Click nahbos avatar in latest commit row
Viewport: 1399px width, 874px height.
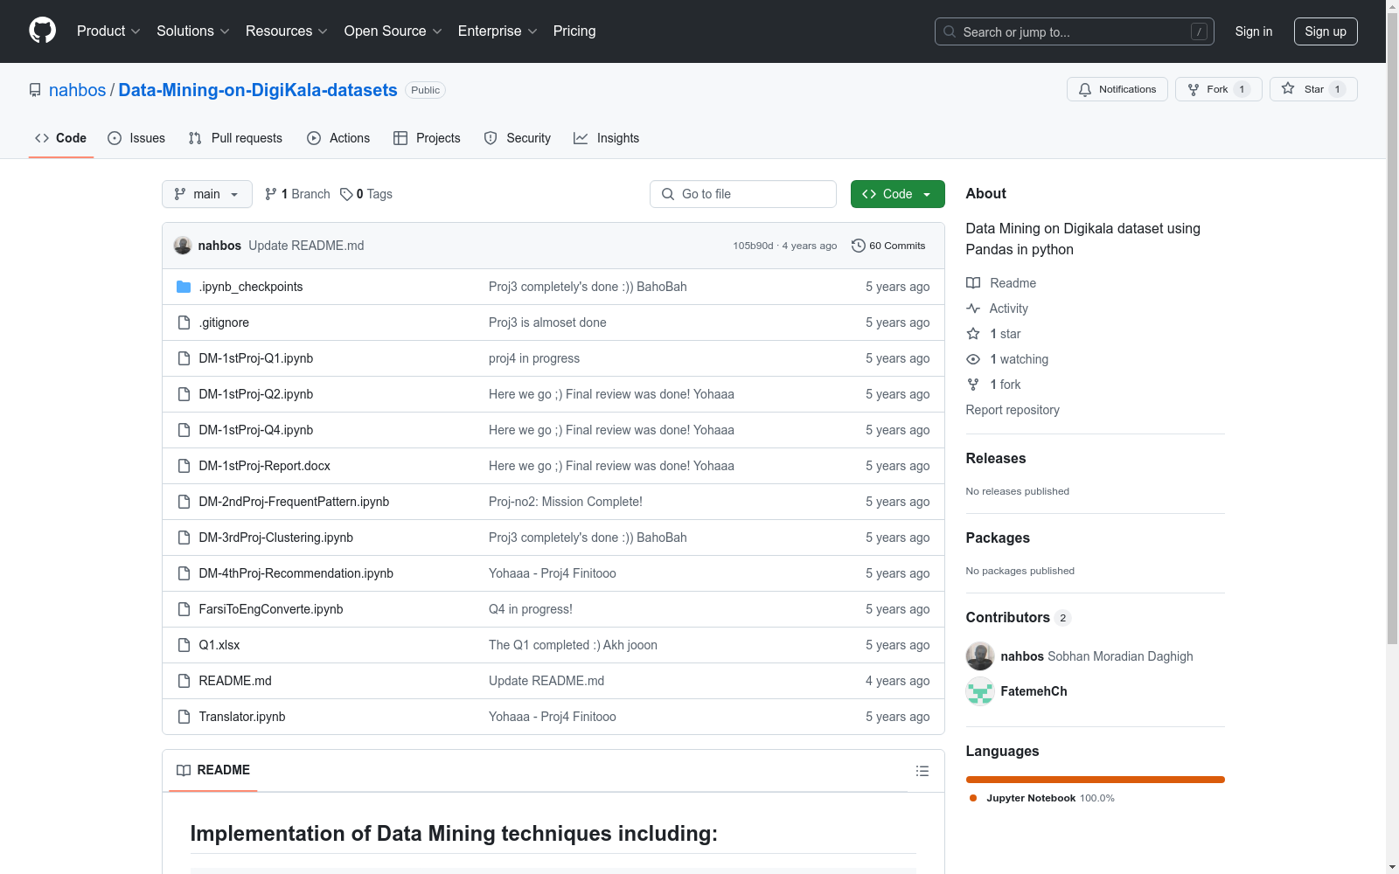point(183,246)
